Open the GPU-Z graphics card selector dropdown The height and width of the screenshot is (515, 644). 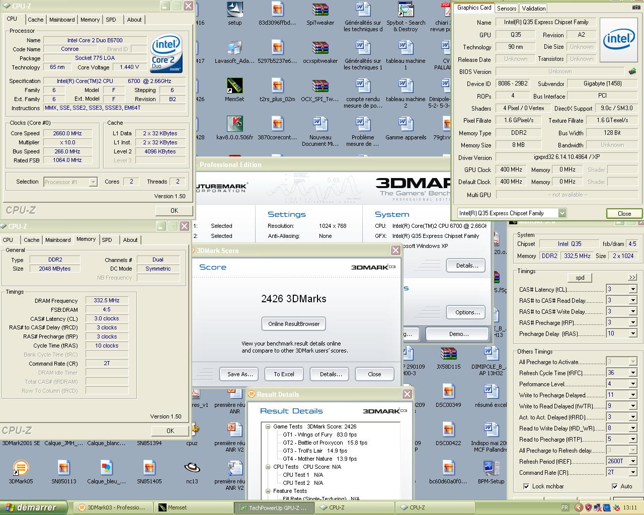coord(562,213)
